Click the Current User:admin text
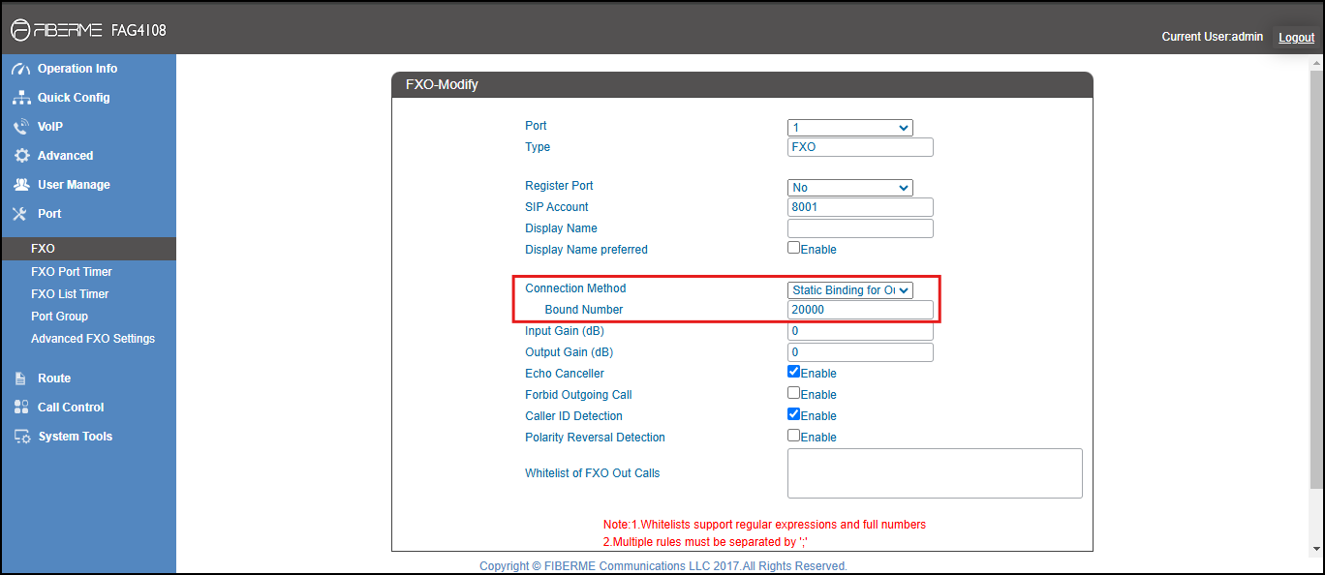Screen dimensions: 1325x575 (1213, 37)
